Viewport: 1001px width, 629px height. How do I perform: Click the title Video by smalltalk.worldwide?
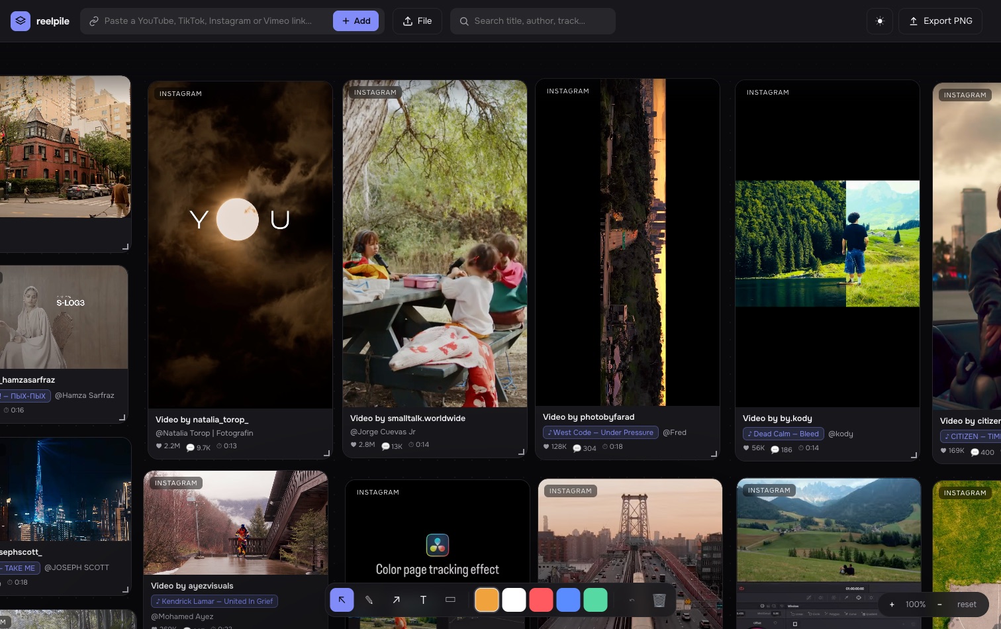(408, 418)
